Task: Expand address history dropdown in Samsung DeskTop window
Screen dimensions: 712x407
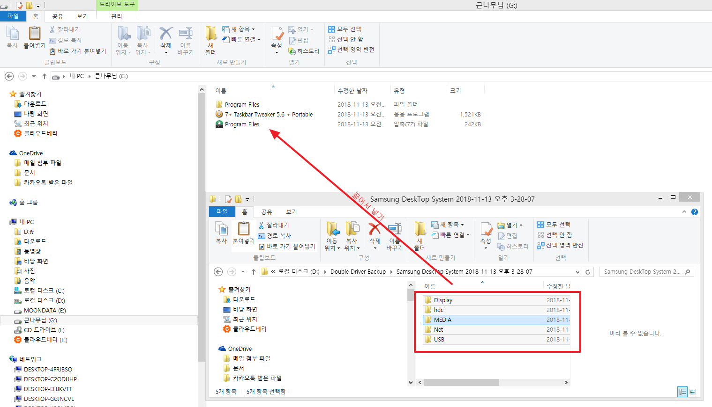Action: pyautogui.click(x=577, y=272)
